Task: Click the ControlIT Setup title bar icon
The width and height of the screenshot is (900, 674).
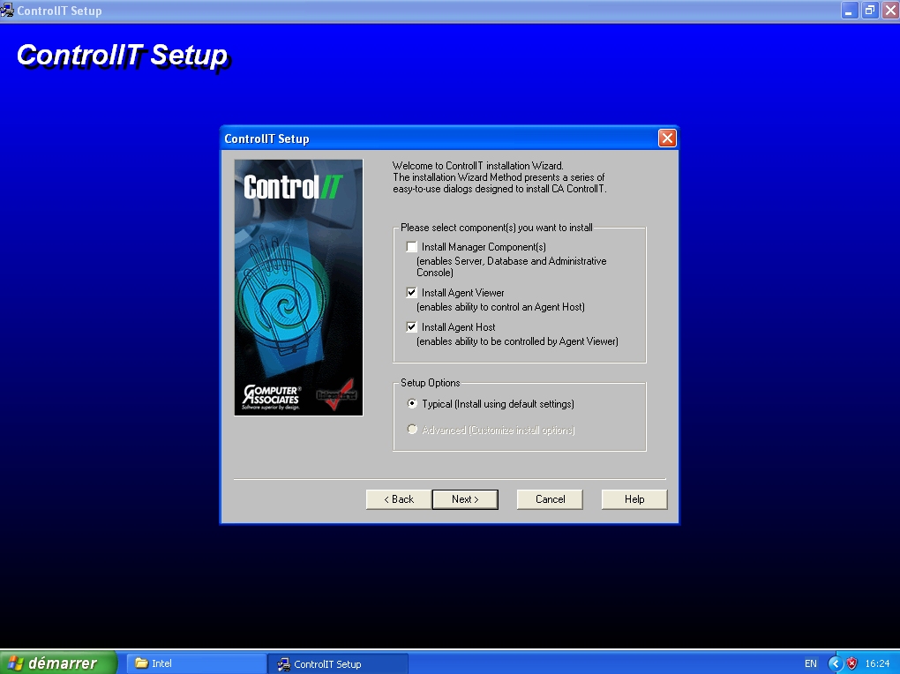Action: (7, 11)
